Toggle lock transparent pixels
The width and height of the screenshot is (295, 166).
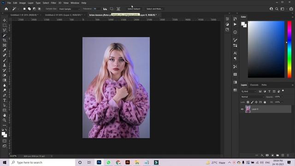248,102
